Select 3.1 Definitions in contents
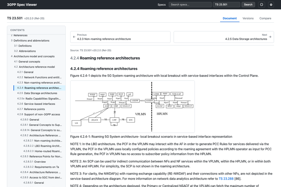Screen dimensions: 281x187 pyautogui.click(x=23, y=46)
